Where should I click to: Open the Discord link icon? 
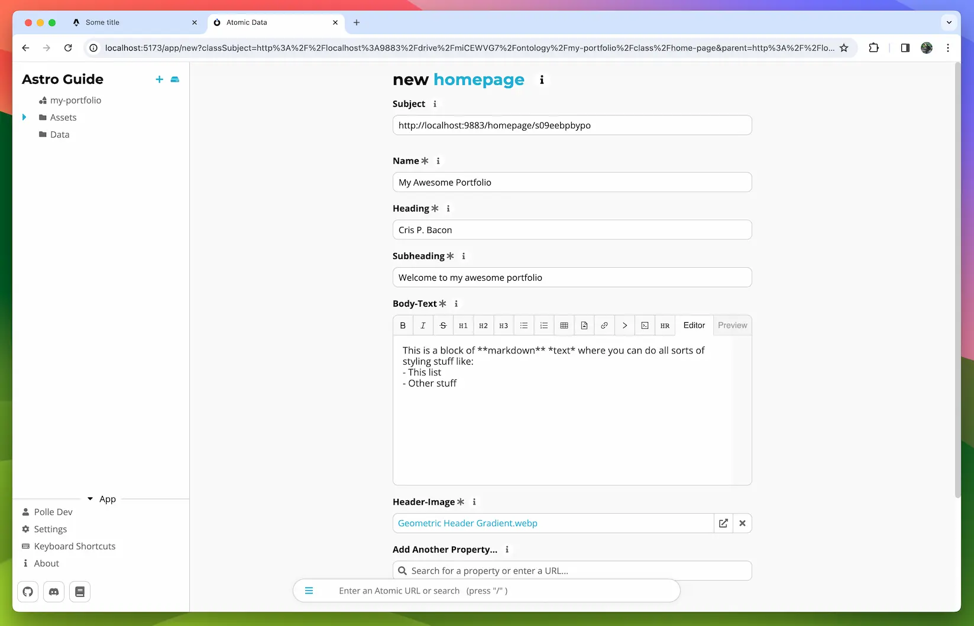tap(54, 592)
